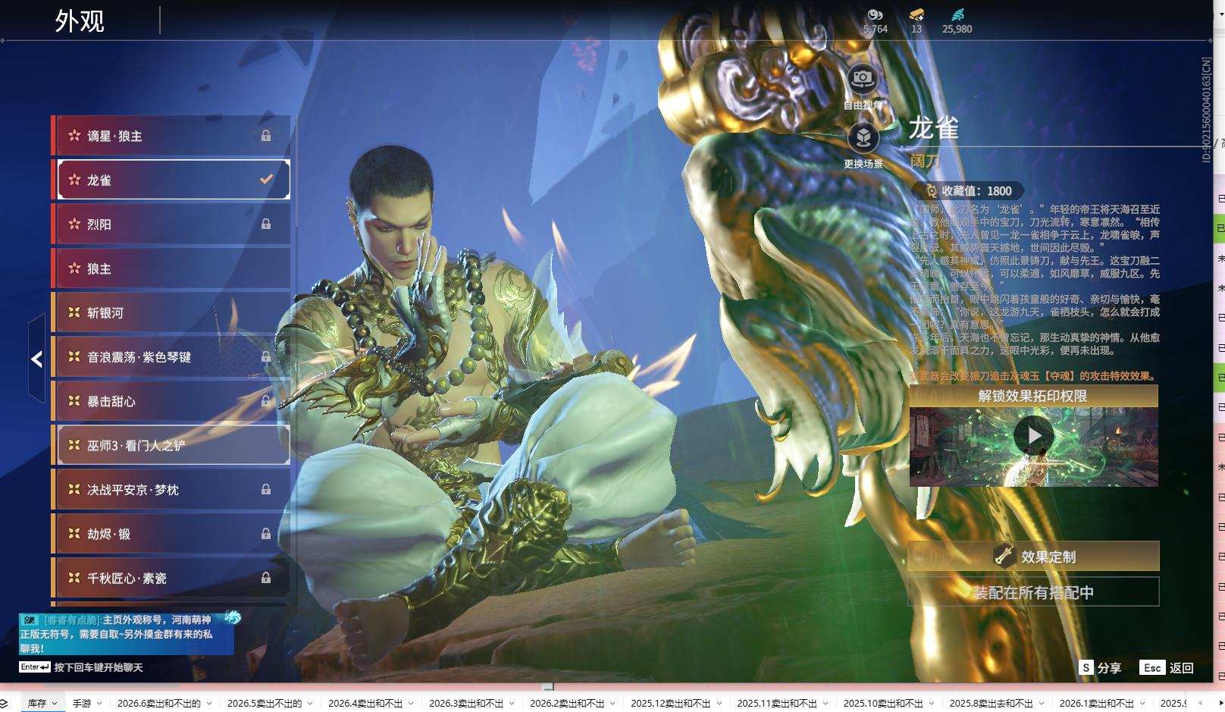This screenshot has width=1225, height=712.
Task: Click the 分享 share button
Action: coord(1100,667)
